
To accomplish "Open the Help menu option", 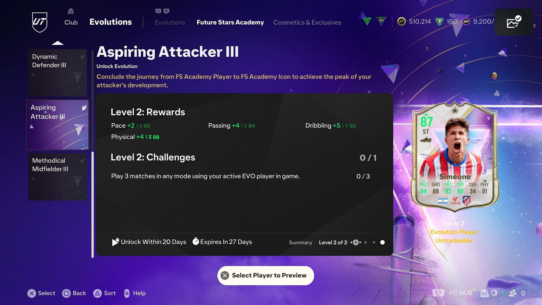I will pyautogui.click(x=135, y=293).
